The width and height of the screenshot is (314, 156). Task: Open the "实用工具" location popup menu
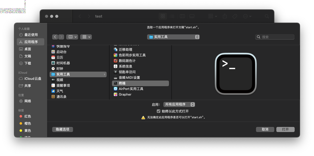pyautogui.click(x=173, y=37)
